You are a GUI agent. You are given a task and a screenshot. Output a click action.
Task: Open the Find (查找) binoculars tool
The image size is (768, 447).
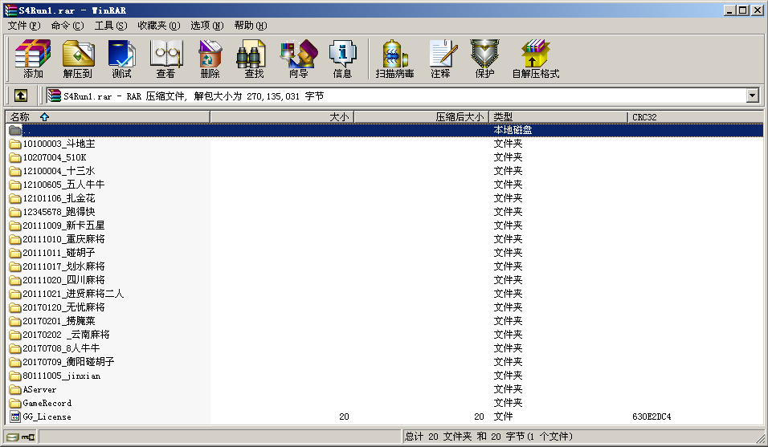pyautogui.click(x=254, y=59)
